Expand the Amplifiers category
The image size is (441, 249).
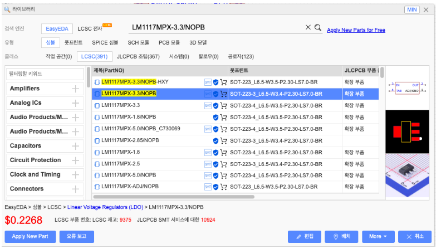[75, 89]
